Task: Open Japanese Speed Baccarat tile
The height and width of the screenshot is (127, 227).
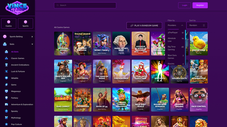Action: click(141, 44)
